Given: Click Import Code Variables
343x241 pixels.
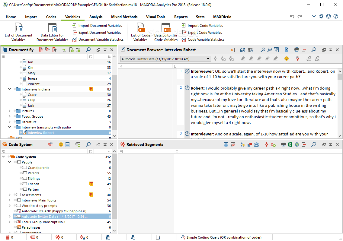Looking at the screenshot, I should click(x=202, y=26).
